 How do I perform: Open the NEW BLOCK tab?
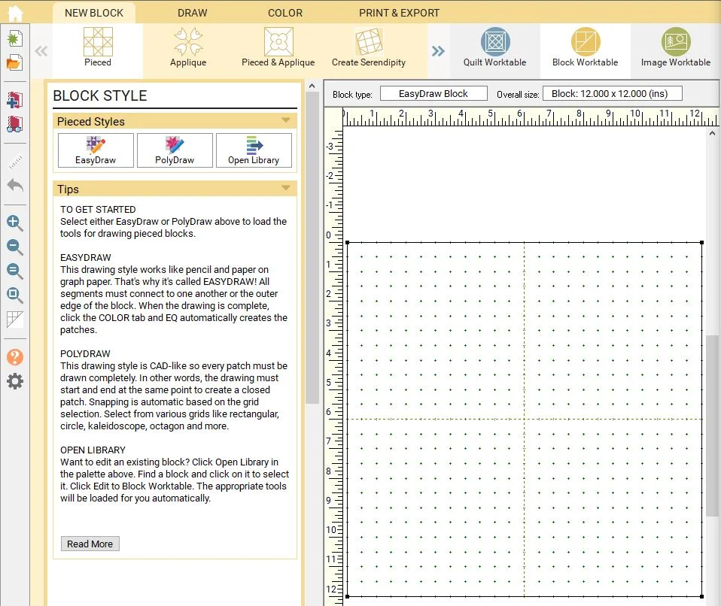click(x=94, y=13)
